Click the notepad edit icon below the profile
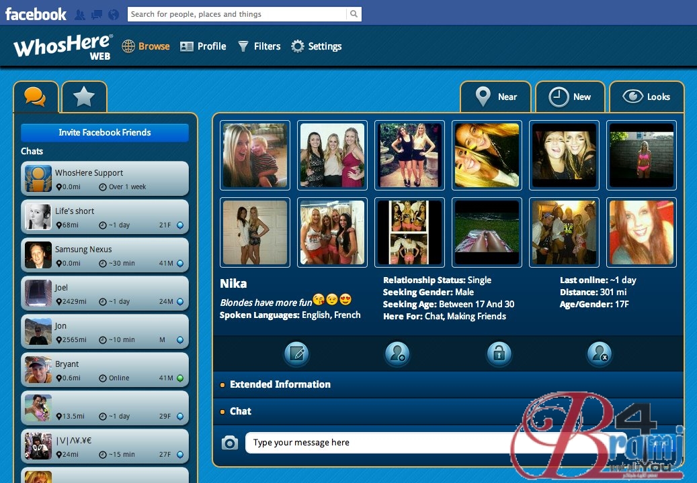697x483 pixels. coord(296,354)
